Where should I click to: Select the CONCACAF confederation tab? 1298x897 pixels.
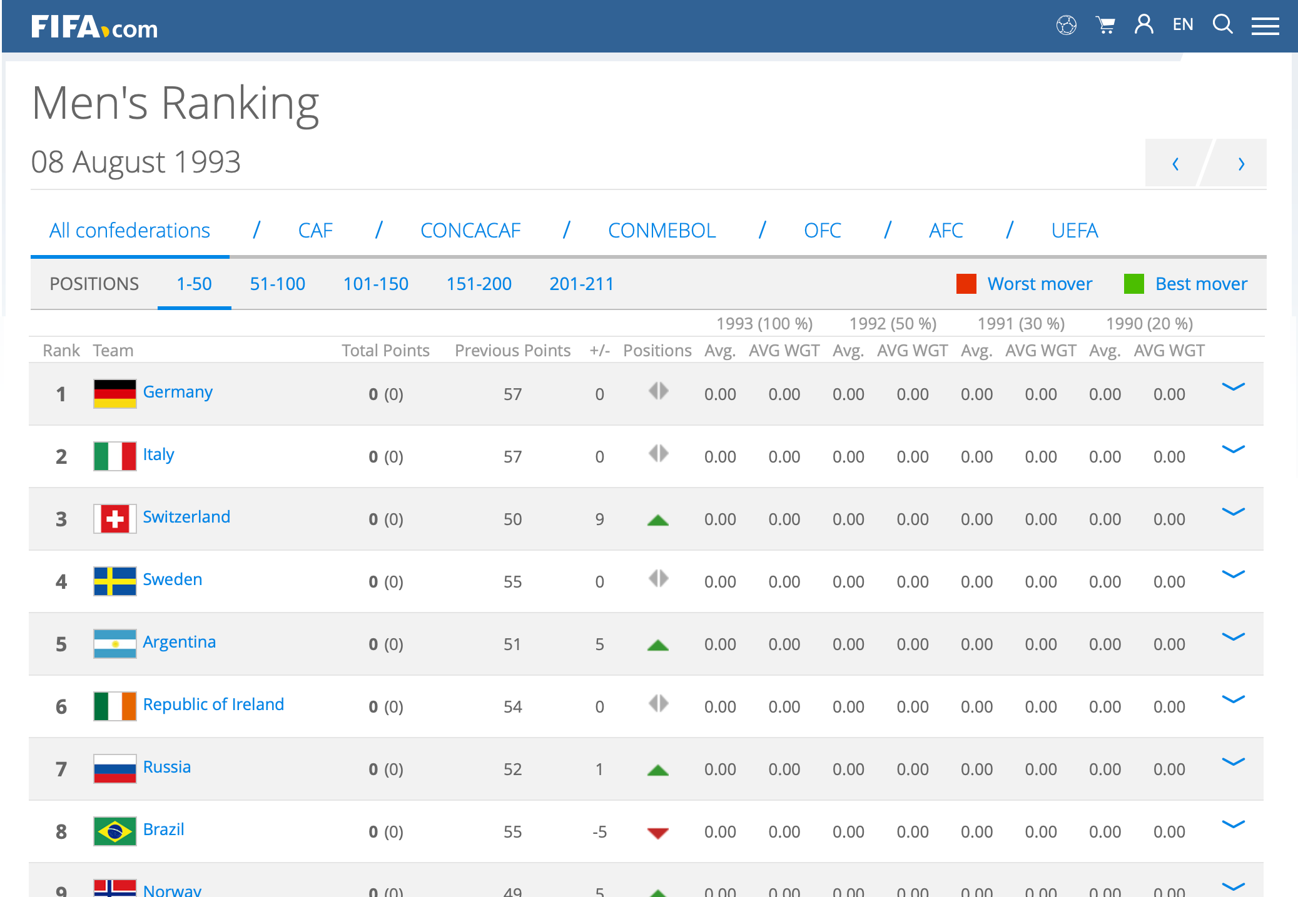(470, 231)
